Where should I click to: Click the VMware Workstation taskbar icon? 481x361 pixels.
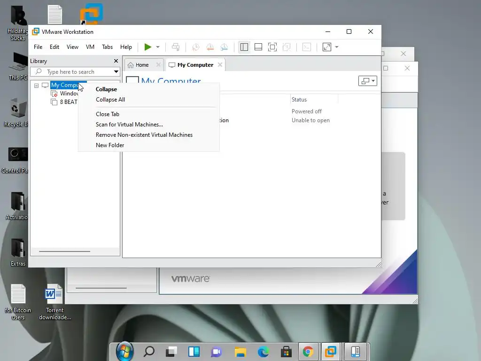(331, 352)
